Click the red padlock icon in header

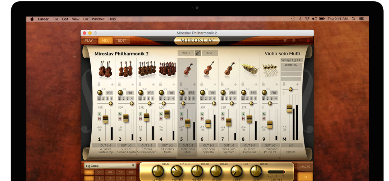click(x=308, y=40)
